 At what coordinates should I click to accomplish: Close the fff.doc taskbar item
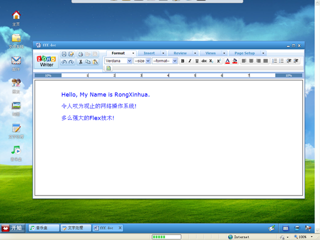pyautogui.click(x=120, y=228)
